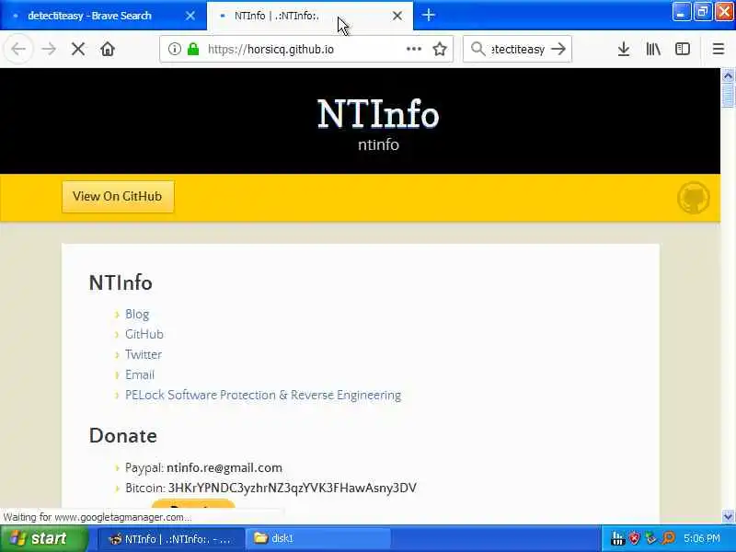736x552 pixels.
Task: Click the search magnifier icon
Action: click(x=477, y=49)
